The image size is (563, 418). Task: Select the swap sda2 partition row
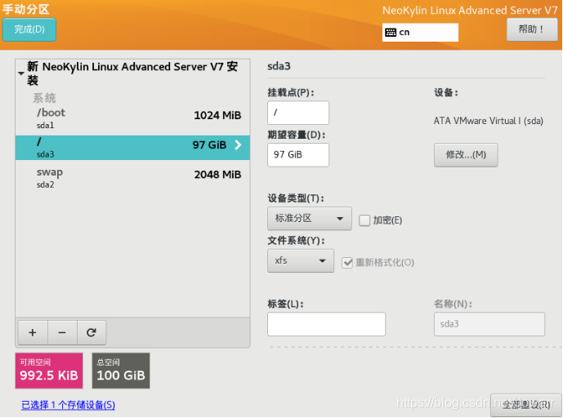(x=132, y=178)
